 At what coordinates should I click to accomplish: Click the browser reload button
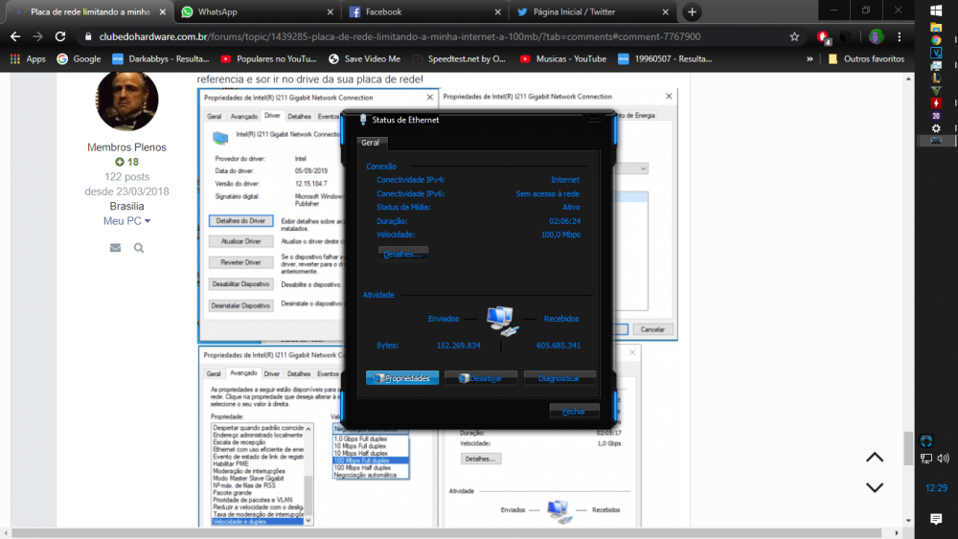click(x=60, y=36)
